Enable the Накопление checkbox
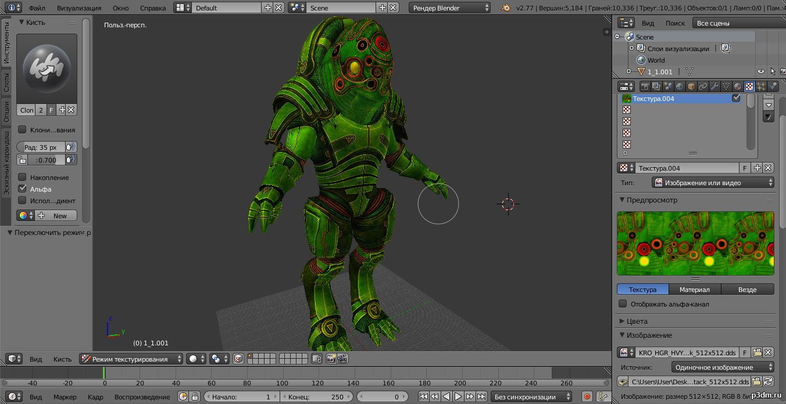Viewport: 786px width, 404px height. [22, 178]
